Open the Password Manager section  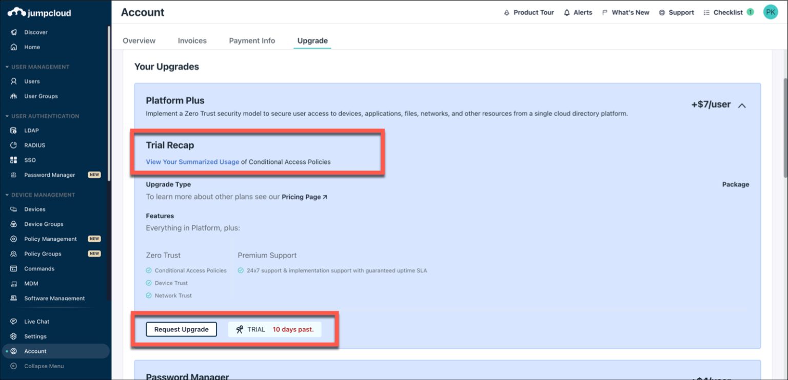click(50, 175)
